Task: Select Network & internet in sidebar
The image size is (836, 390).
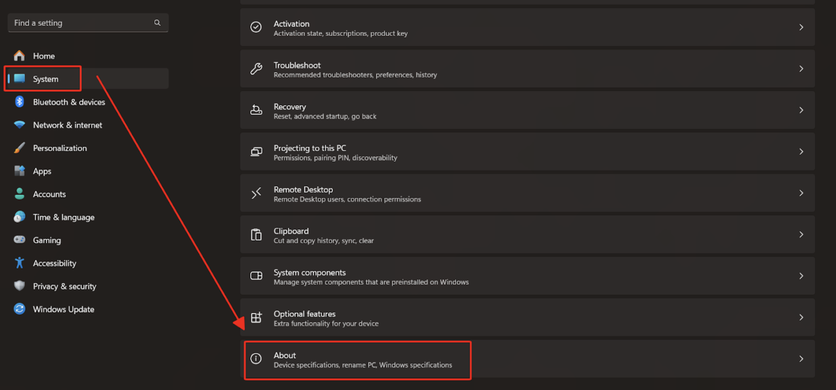Action: click(67, 125)
